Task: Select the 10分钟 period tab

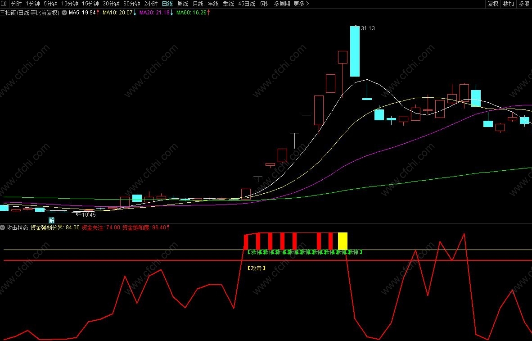Action: pos(70,4)
